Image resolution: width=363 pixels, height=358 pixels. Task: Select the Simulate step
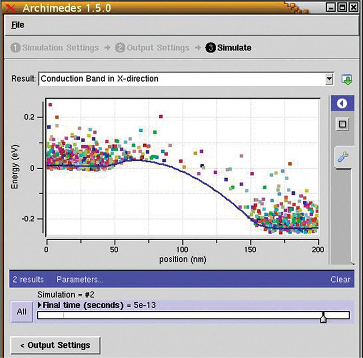click(228, 48)
